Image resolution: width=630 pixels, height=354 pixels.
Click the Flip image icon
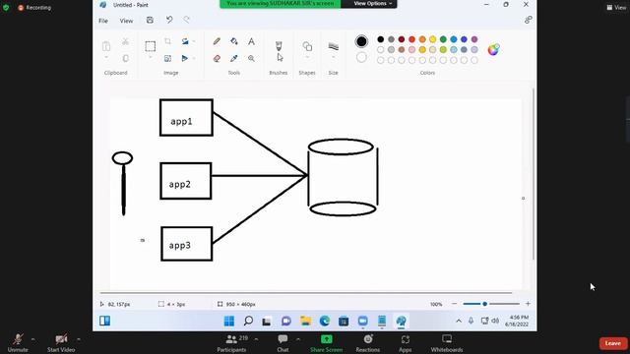185,59
